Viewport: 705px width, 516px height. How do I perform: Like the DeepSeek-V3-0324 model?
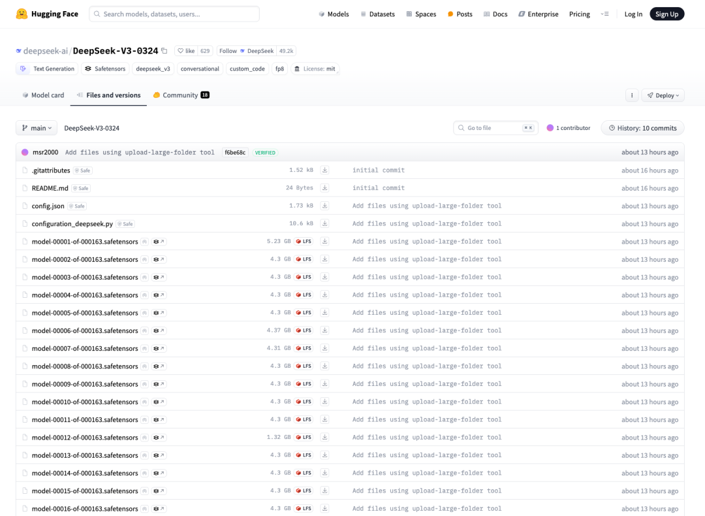(x=186, y=51)
